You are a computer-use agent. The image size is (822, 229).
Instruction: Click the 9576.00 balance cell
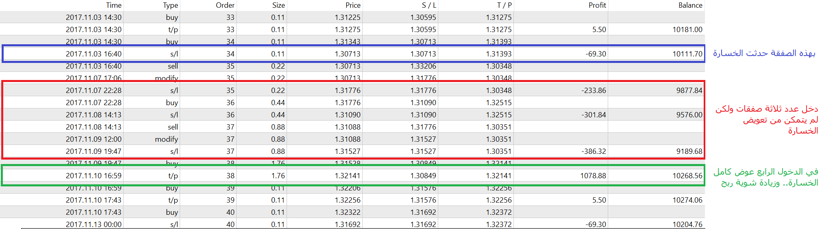pos(689,115)
